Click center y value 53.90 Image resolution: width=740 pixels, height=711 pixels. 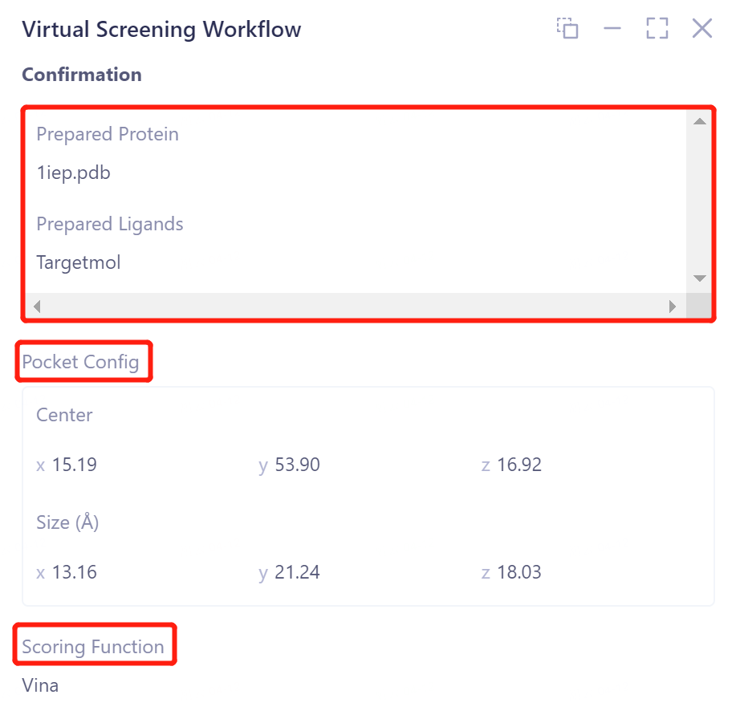[297, 465]
